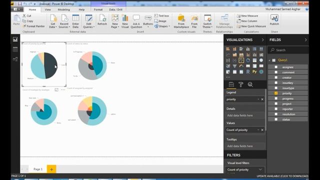Open the Data view in the left sidebar
This screenshot has height=180, width=320.
point(15,49)
